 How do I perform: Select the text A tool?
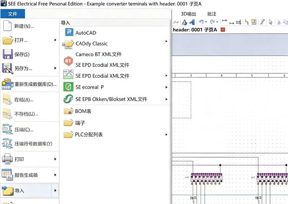[x=184, y=22]
